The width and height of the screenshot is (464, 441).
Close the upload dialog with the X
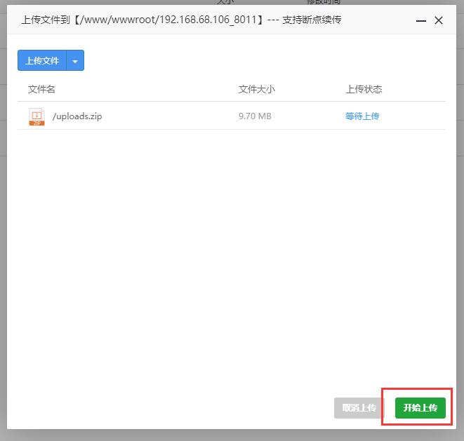(439, 20)
